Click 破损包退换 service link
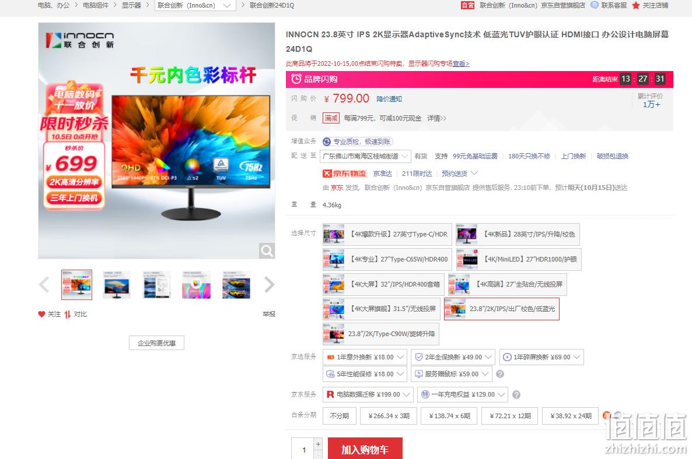 coord(613,156)
